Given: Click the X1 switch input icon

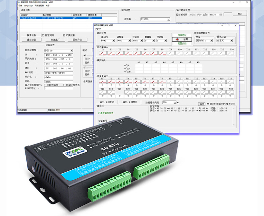Looking at the screenshot, I should click(x=103, y=53).
